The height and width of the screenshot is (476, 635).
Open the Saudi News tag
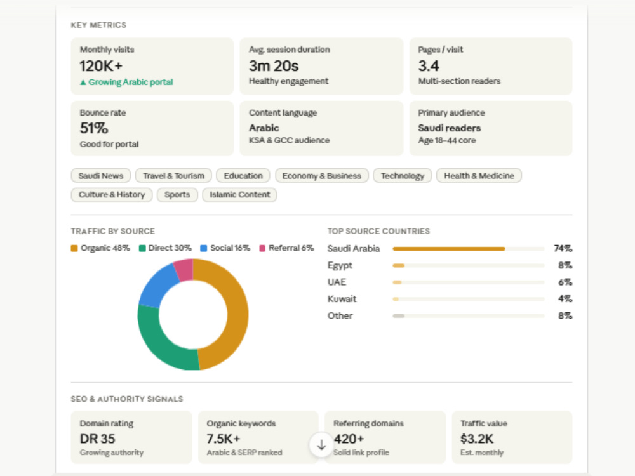click(x=101, y=176)
